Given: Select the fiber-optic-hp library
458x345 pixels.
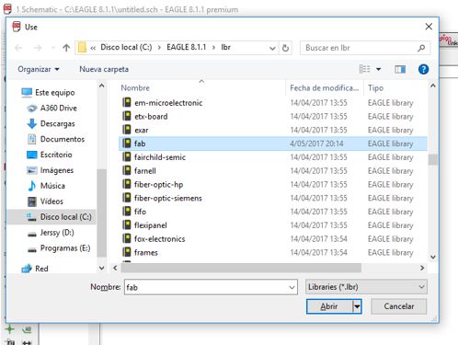Looking at the screenshot, I should 158,184.
